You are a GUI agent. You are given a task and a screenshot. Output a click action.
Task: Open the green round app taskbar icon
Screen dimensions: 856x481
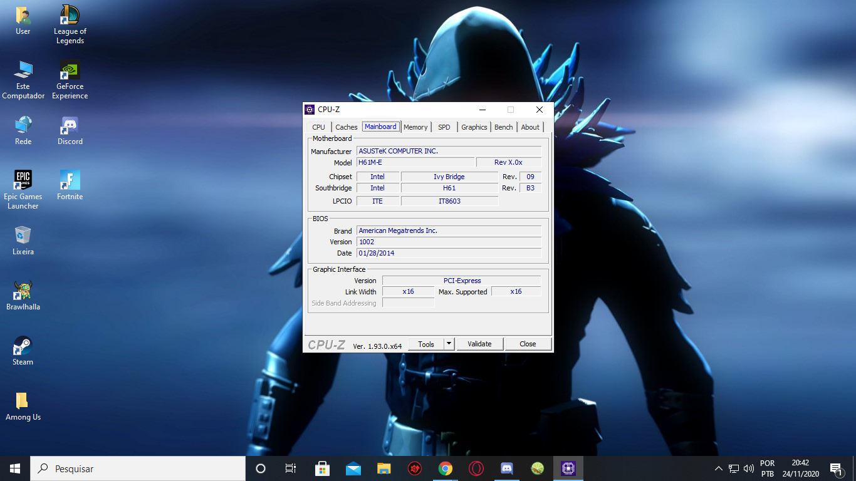(537, 468)
